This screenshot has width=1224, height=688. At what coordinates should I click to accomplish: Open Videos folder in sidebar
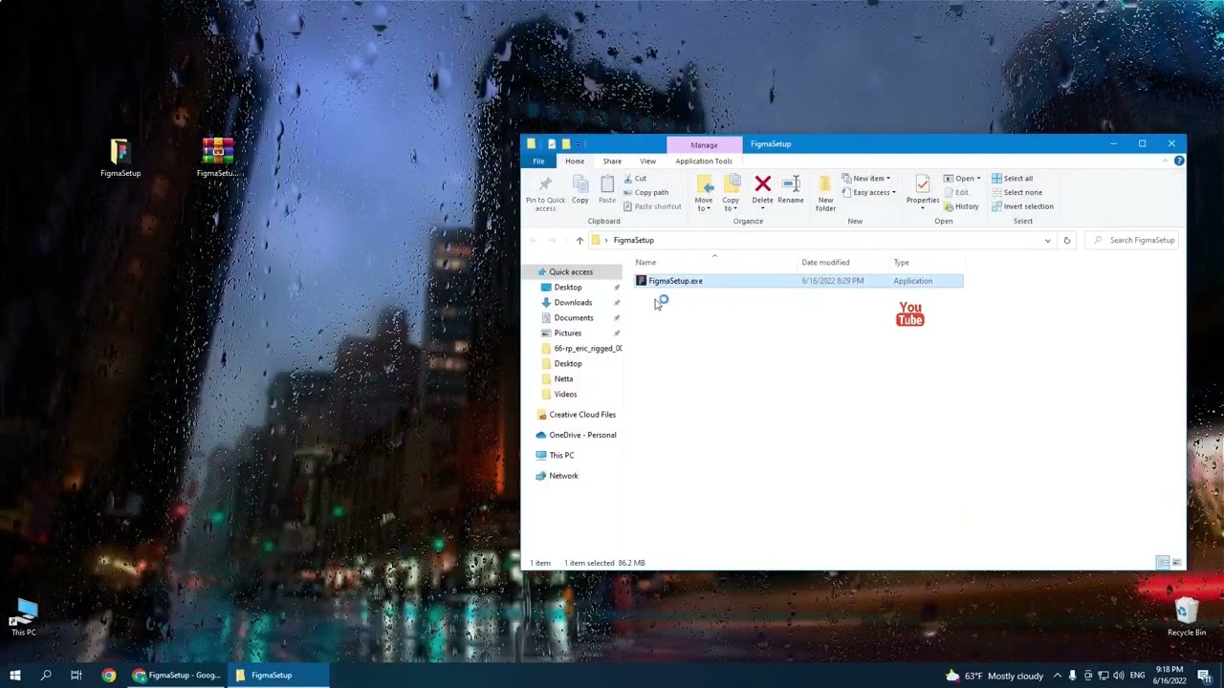coord(565,395)
